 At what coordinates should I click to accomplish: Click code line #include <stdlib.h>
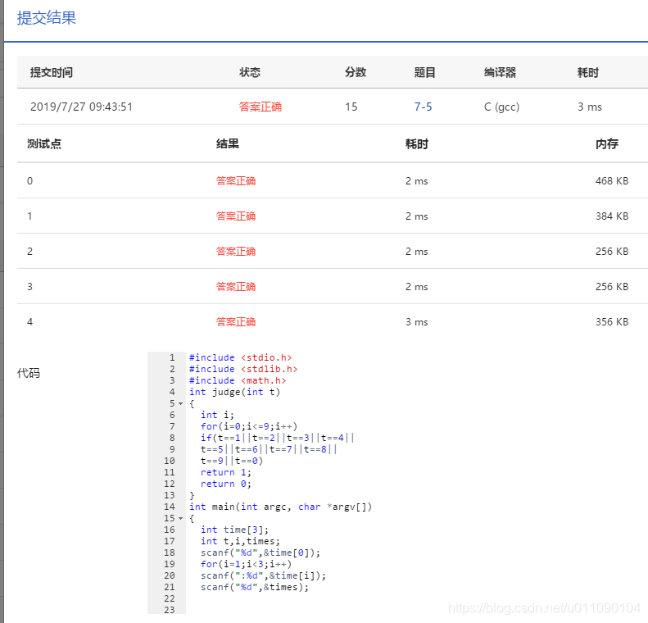tap(243, 369)
